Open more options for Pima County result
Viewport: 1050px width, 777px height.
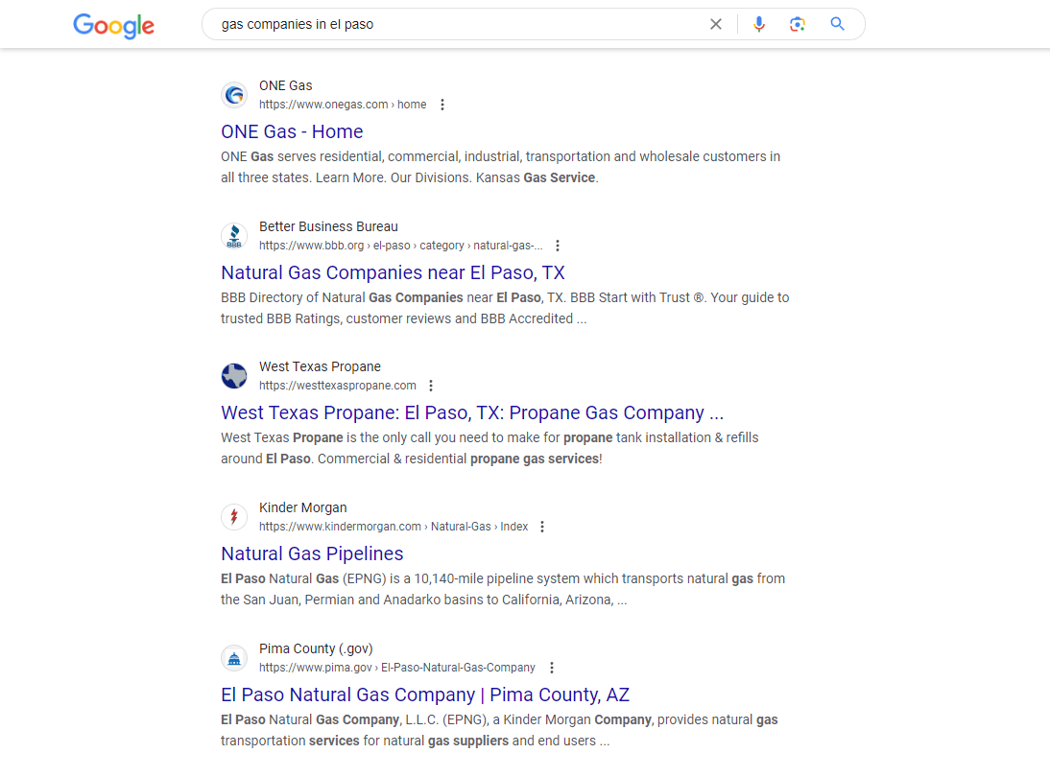pyautogui.click(x=551, y=668)
